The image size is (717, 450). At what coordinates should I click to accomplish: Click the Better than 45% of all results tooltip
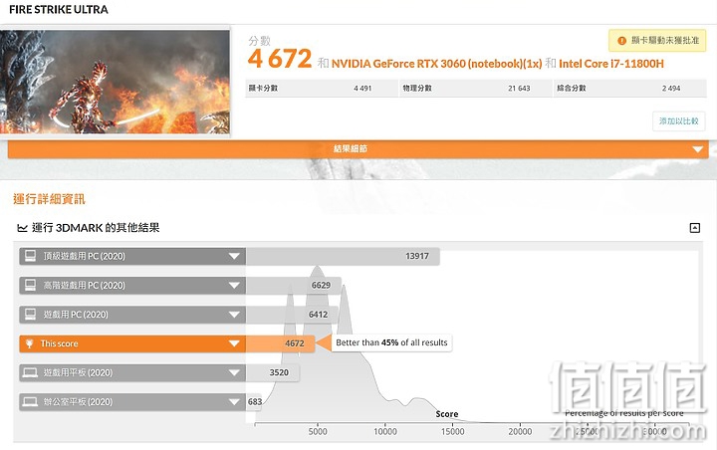pos(391,342)
